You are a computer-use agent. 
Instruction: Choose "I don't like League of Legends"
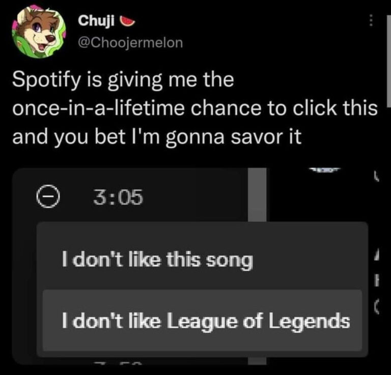[202, 321]
